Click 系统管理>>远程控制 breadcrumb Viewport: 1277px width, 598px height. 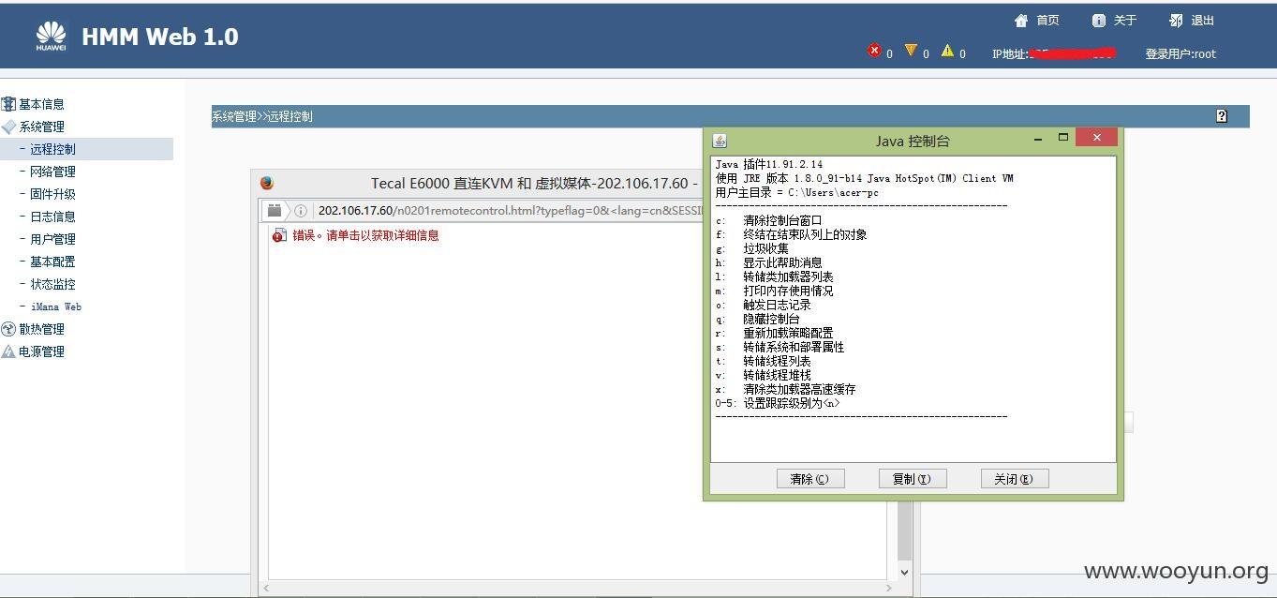click(x=262, y=116)
